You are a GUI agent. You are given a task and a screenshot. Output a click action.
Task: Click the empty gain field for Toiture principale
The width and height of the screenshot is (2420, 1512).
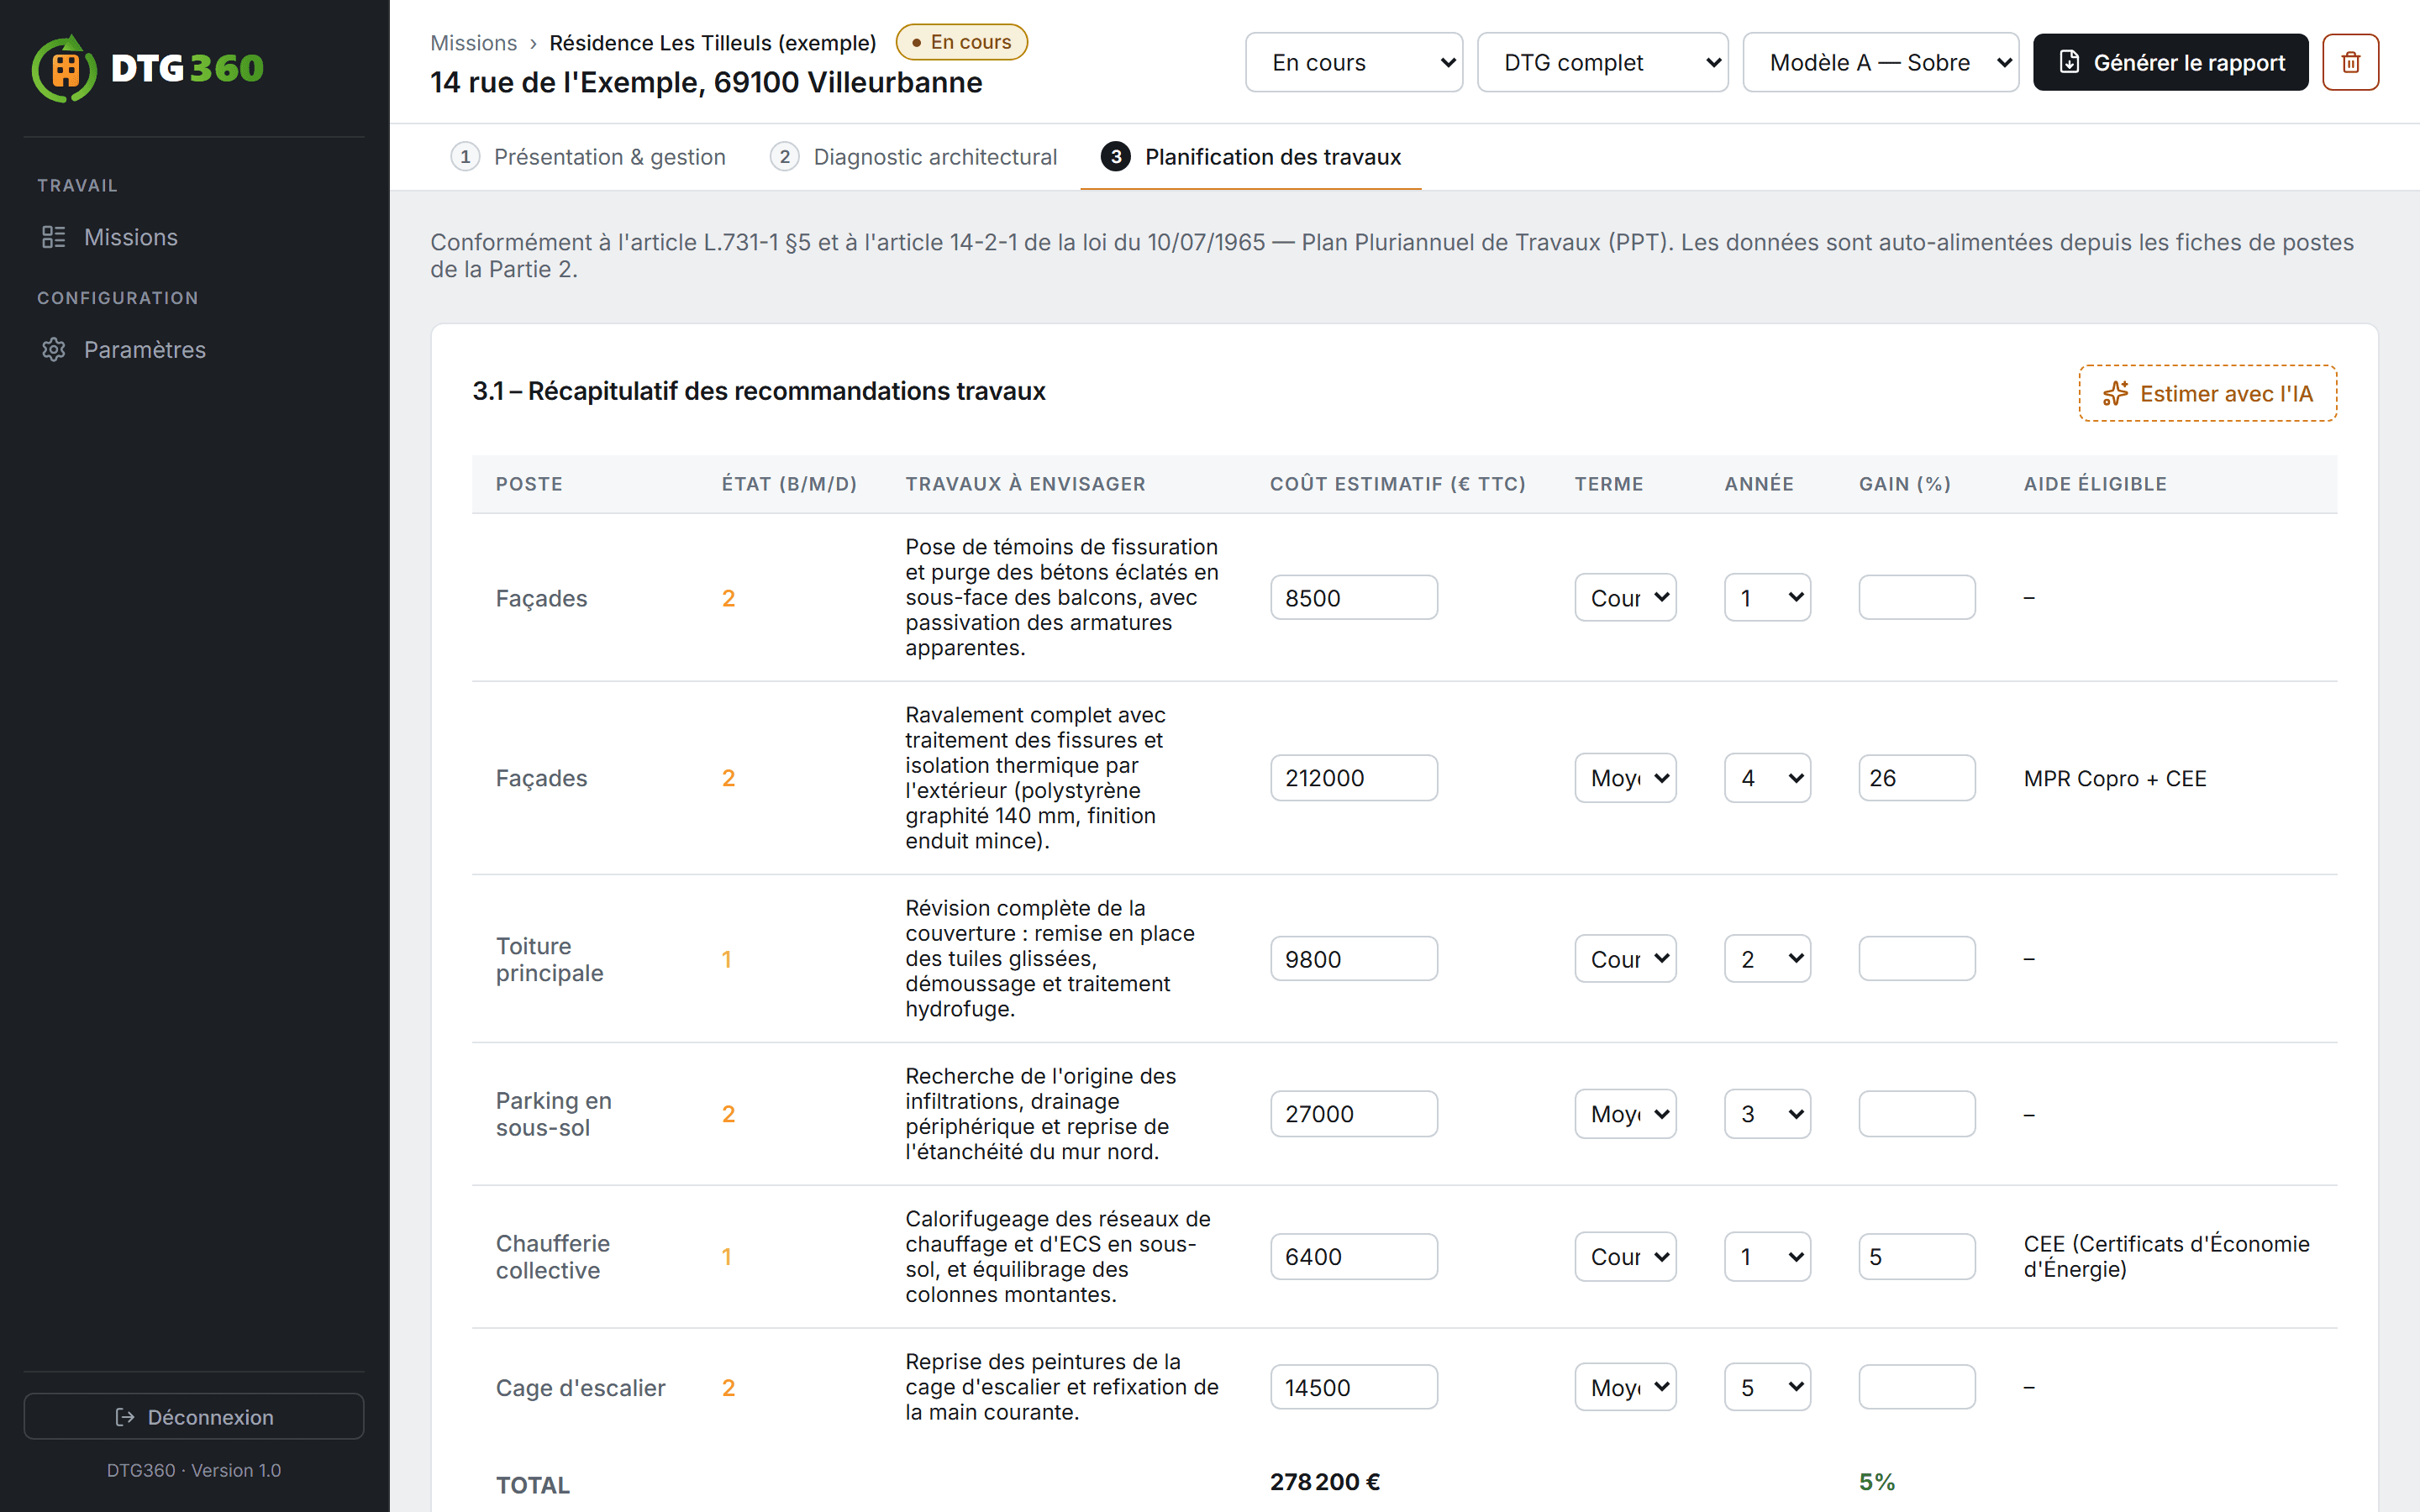tap(1917, 958)
